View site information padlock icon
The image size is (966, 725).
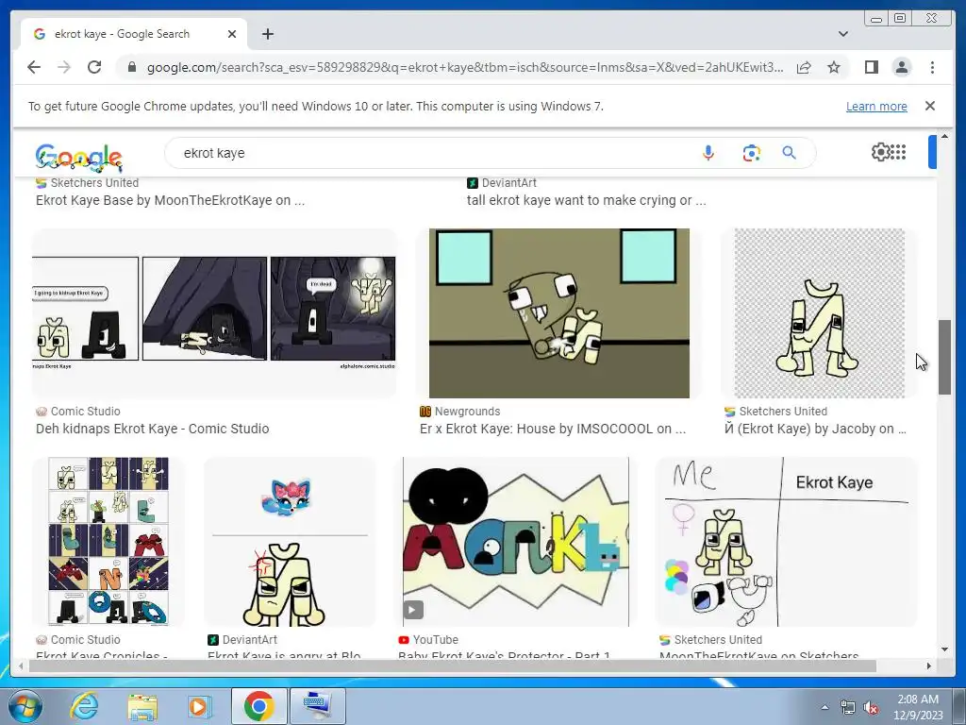coord(131,67)
